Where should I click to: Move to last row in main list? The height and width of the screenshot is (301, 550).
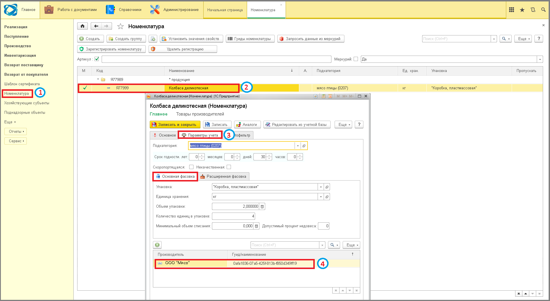tap(539, 294)
